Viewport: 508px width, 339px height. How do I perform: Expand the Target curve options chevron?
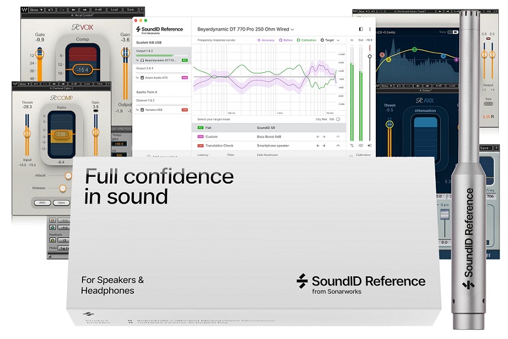tap(338, 40)
